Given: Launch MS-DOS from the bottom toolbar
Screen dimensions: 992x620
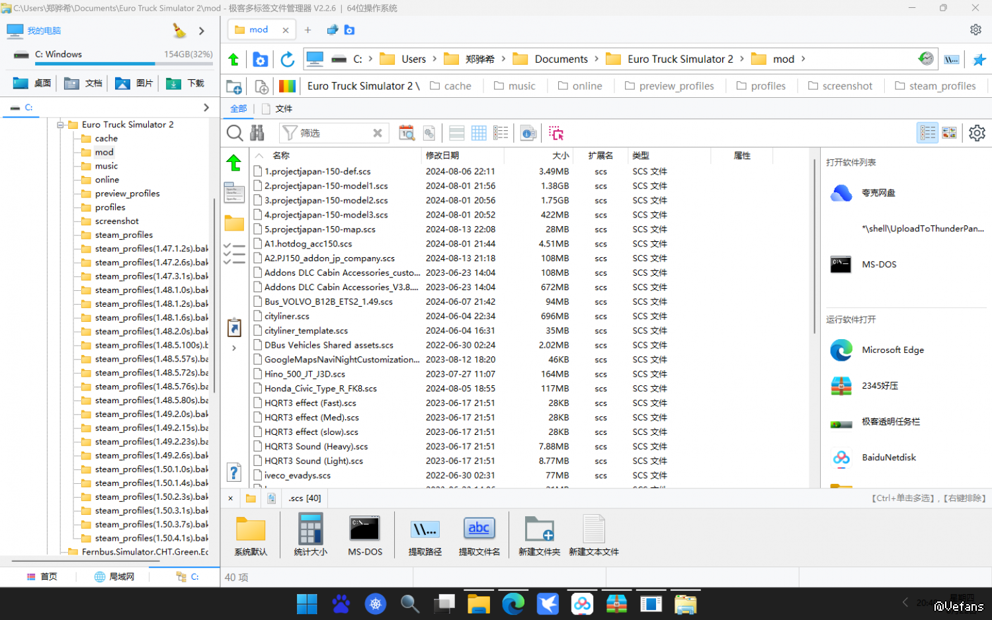Looking at the screenshot, I should tap(364, 534).
